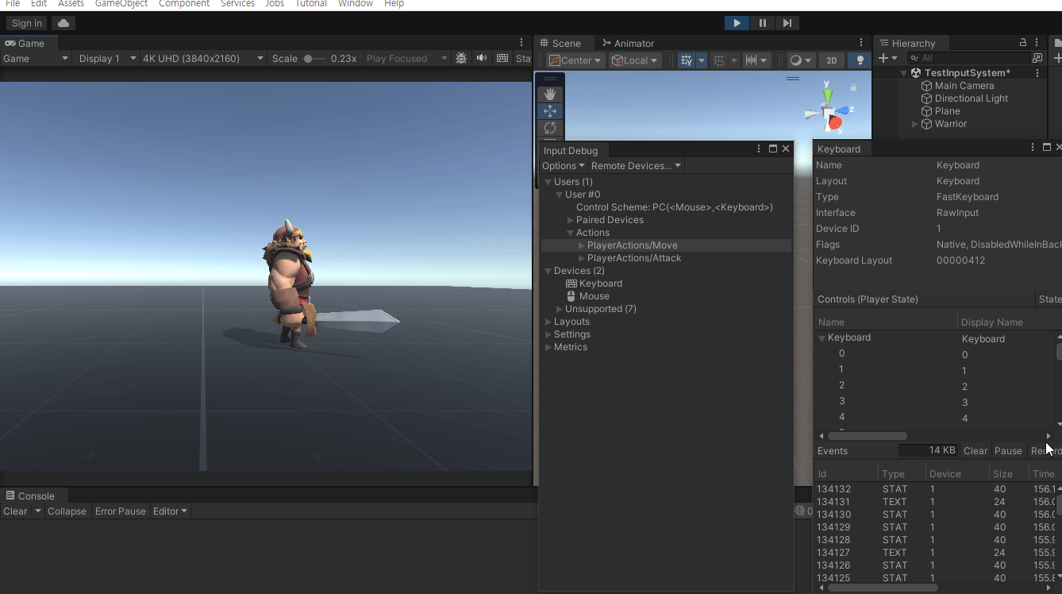Toggle Scene lighting bulb icon
Screen dimensions: 1062x594
pos(859,60)
